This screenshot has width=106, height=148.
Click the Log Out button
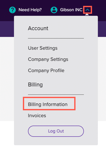56,131
